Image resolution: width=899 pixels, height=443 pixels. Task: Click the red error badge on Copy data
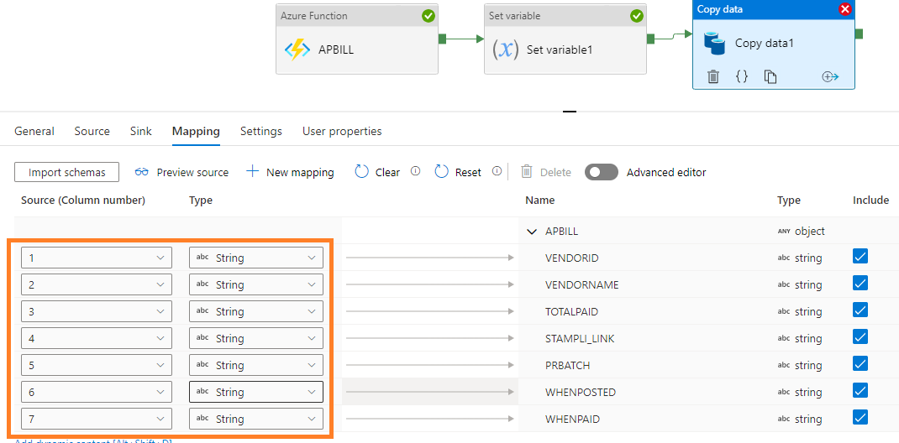tap(844, 9)
